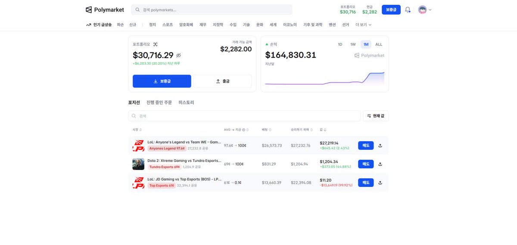Sell the JD Gaming vs Top Esports position
The image size is (517, 245).
366,183
